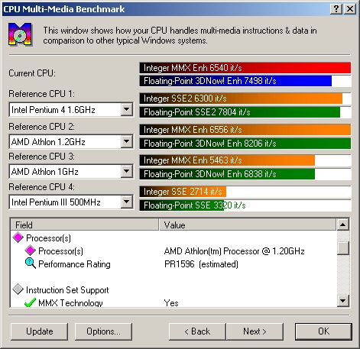
Task: Select the Intel Pentium III 500MHz combo box
Action: [x=71, y=202]
